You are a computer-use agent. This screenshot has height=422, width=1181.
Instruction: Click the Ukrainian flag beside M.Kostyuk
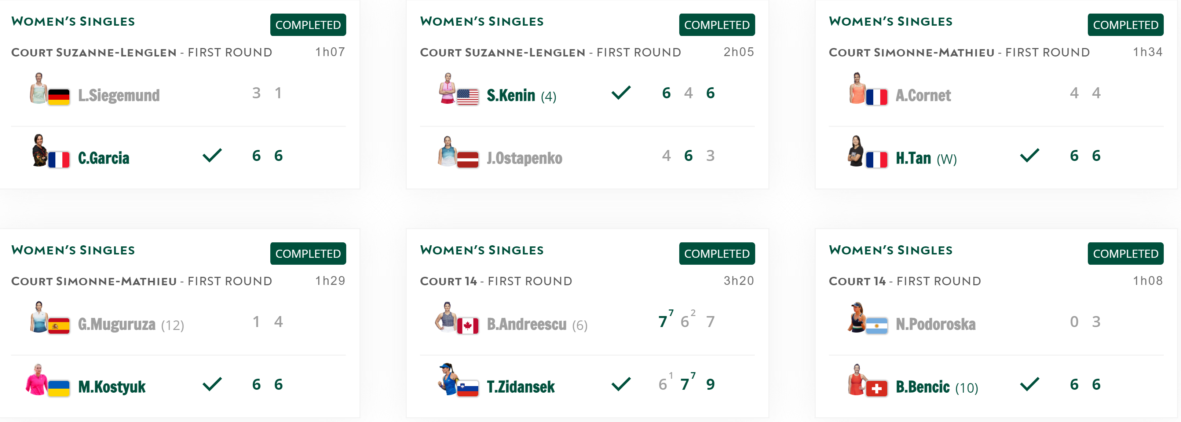click(59, 389)
